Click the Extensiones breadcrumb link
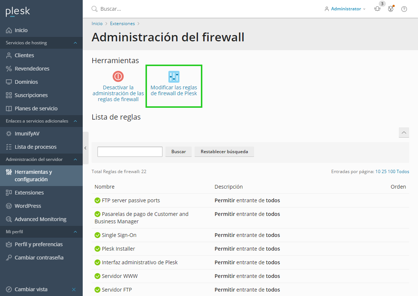 click(122, 24)
